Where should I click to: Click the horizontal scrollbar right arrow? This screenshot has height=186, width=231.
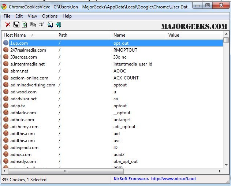(220, 171)
